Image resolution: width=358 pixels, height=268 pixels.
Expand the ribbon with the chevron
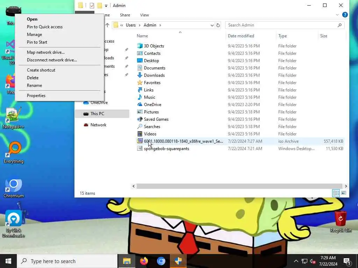point(337,15)
